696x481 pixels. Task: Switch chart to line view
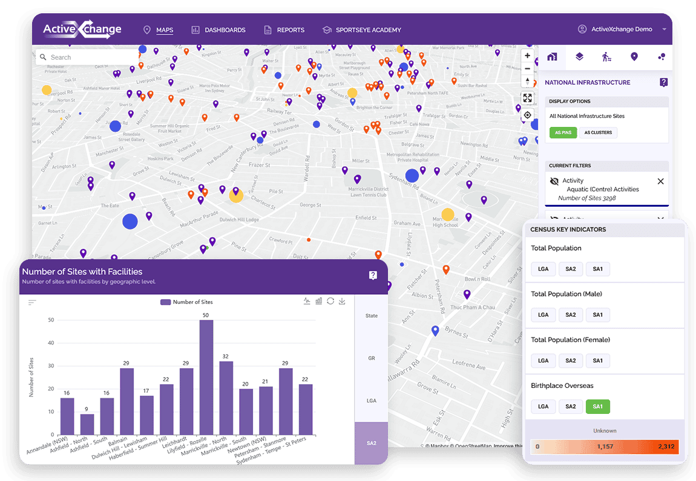click(307, 301)
